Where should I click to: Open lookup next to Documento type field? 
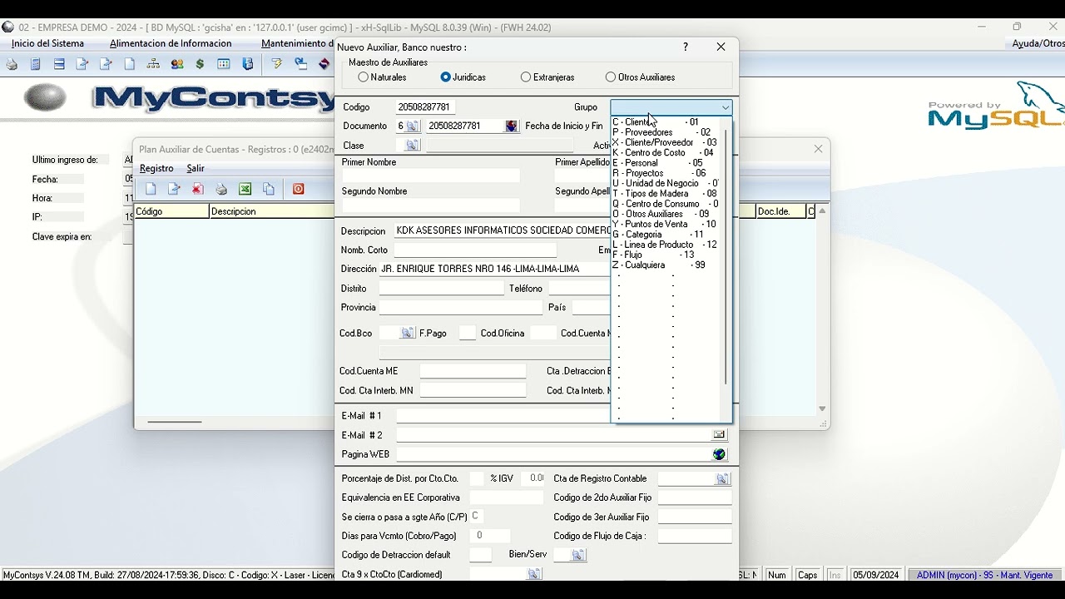[413, 126]
